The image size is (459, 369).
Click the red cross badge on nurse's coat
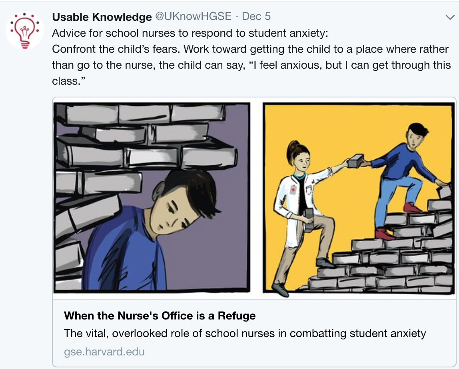click(294, 189)
